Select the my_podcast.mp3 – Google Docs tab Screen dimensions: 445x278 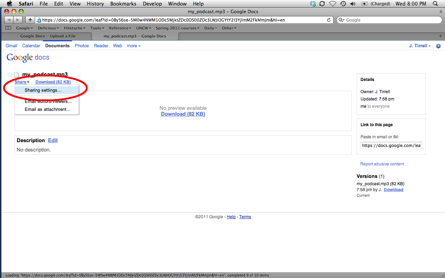(135, 36)
